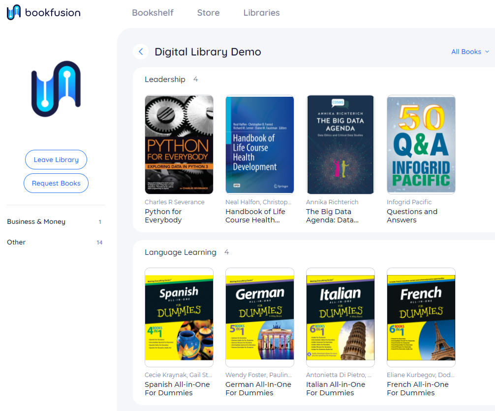495x411 pixels.
Task: Click the 'Python for Everybody' title text
Action: (x=163, y=216)
